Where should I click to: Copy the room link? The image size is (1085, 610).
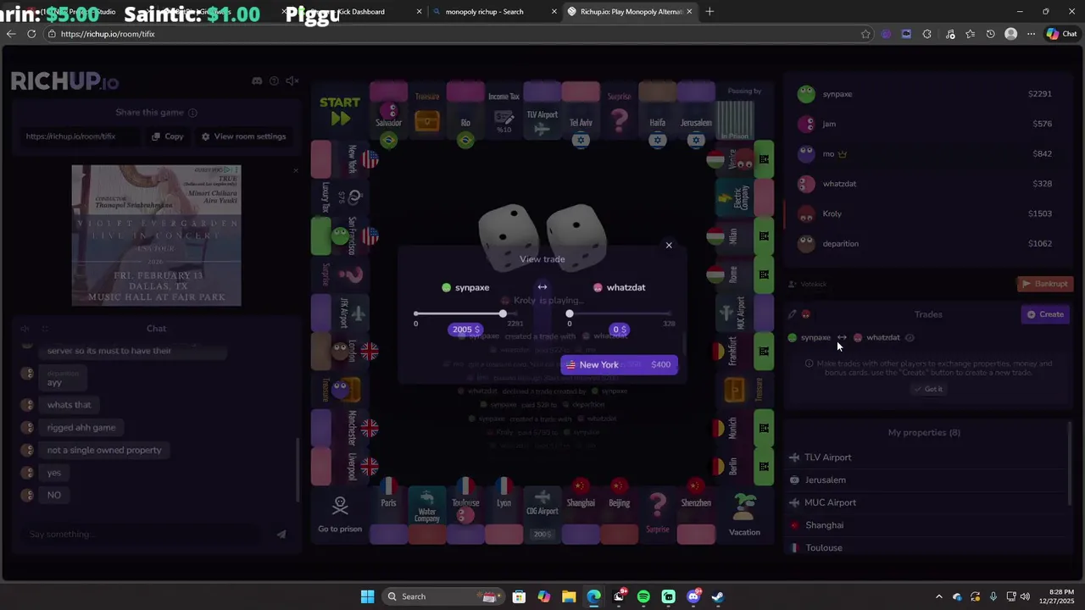click(167, 136)
